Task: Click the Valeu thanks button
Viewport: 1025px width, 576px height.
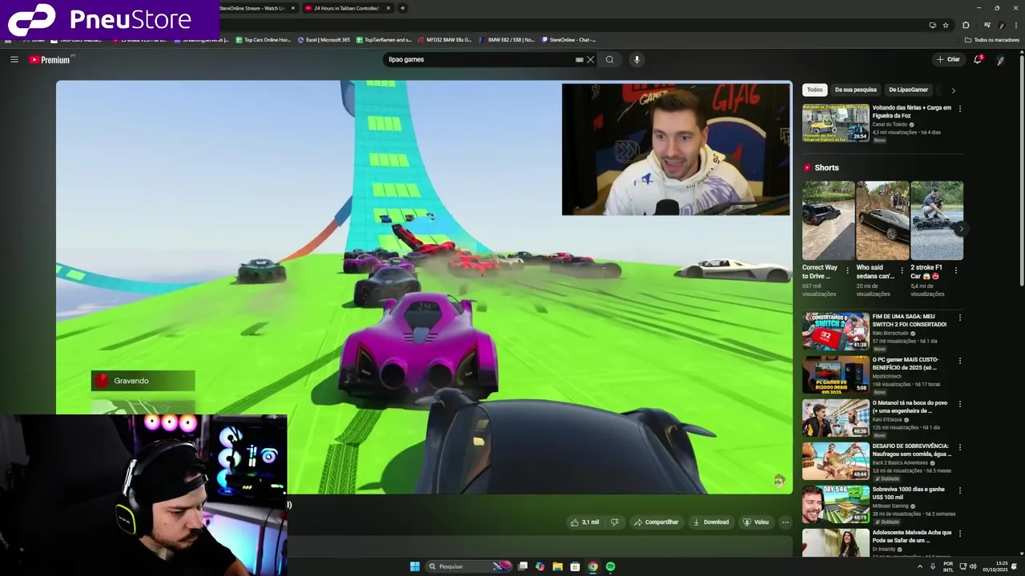Action: pyautogui.click(x=756, y=522)
